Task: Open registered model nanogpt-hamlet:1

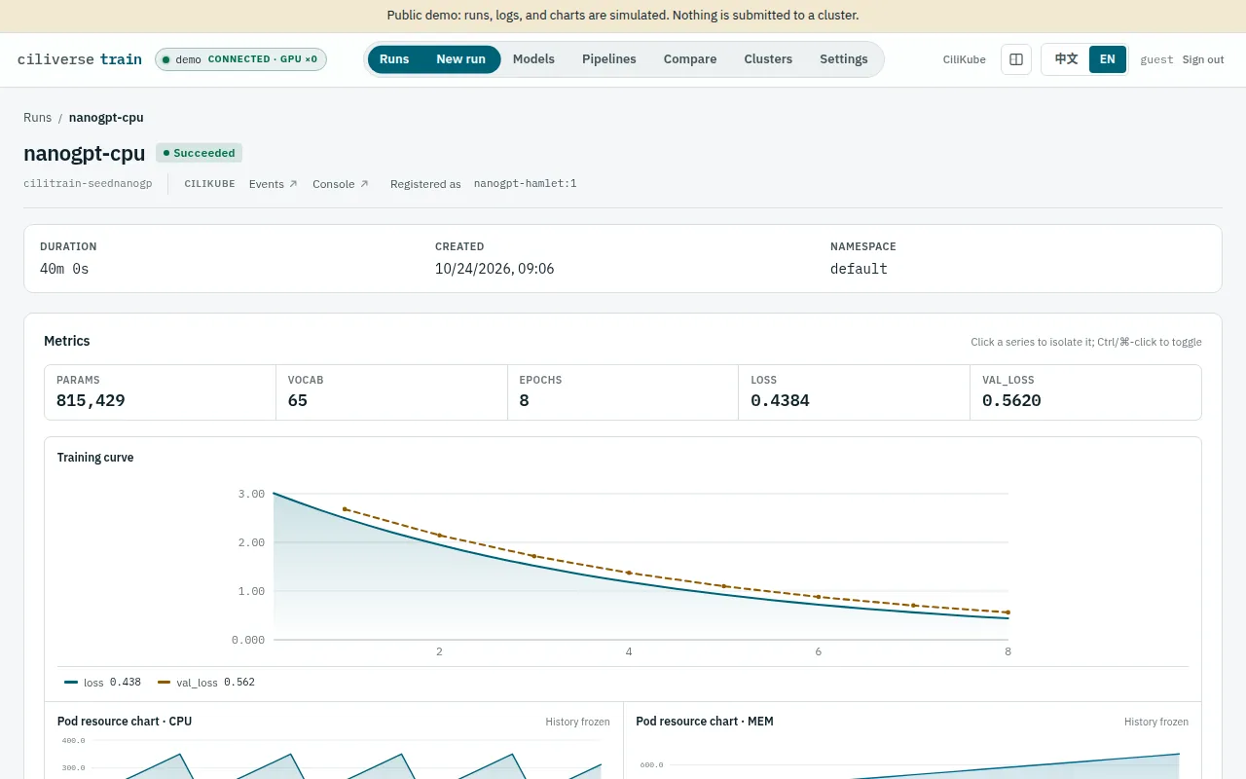Action: click(526, 184)
